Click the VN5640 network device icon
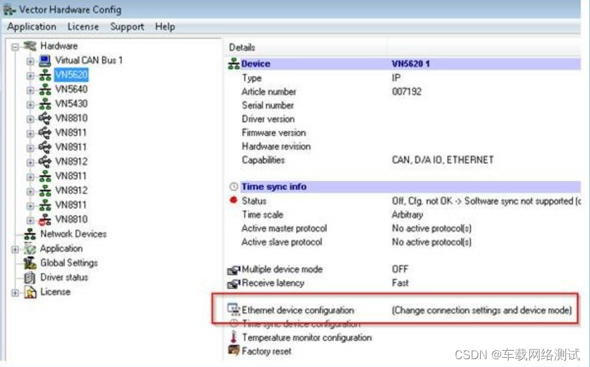This screenshot has width=590, height=367. (x=44, y=89)
